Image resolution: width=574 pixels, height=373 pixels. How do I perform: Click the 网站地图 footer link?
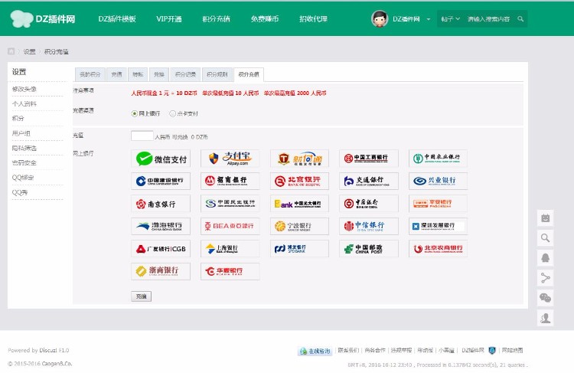(x=512, y=350)
